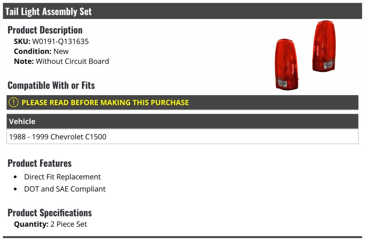Click the Product Specifications heading
This screenshot has height=241, width=365.
[50, 213]
